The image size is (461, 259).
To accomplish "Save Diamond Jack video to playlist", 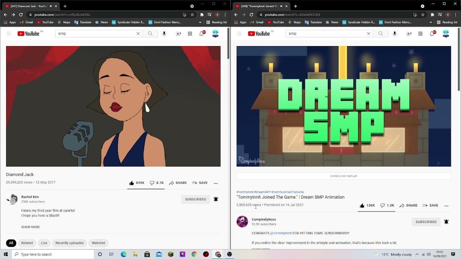I will click(200, 183).
